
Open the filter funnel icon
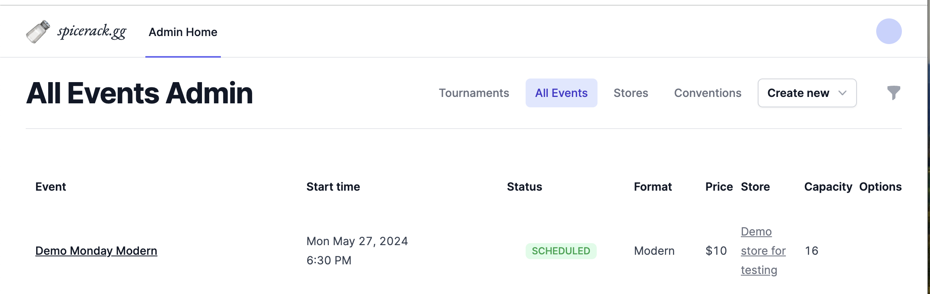click(893, 93)
